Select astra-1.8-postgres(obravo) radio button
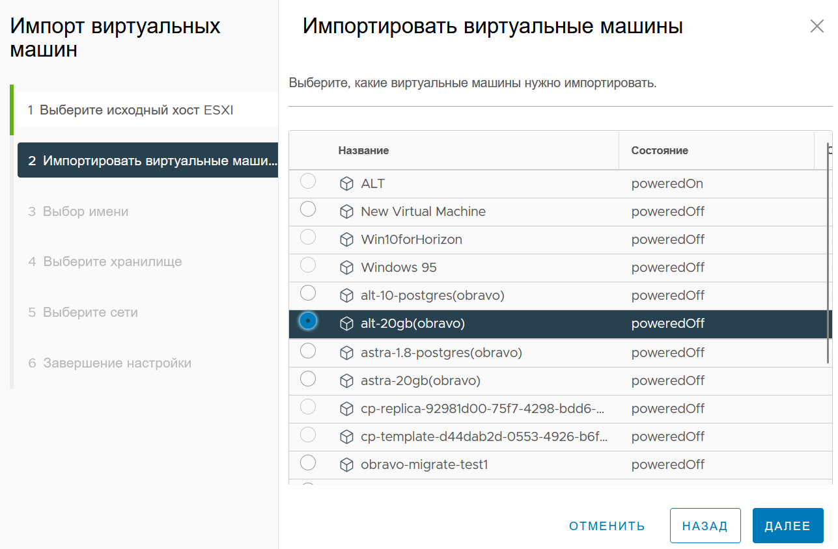The width and height of the screenshot is (838, 549). coord(308,351)
